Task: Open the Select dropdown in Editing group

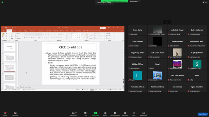Action: coord(109,38)
